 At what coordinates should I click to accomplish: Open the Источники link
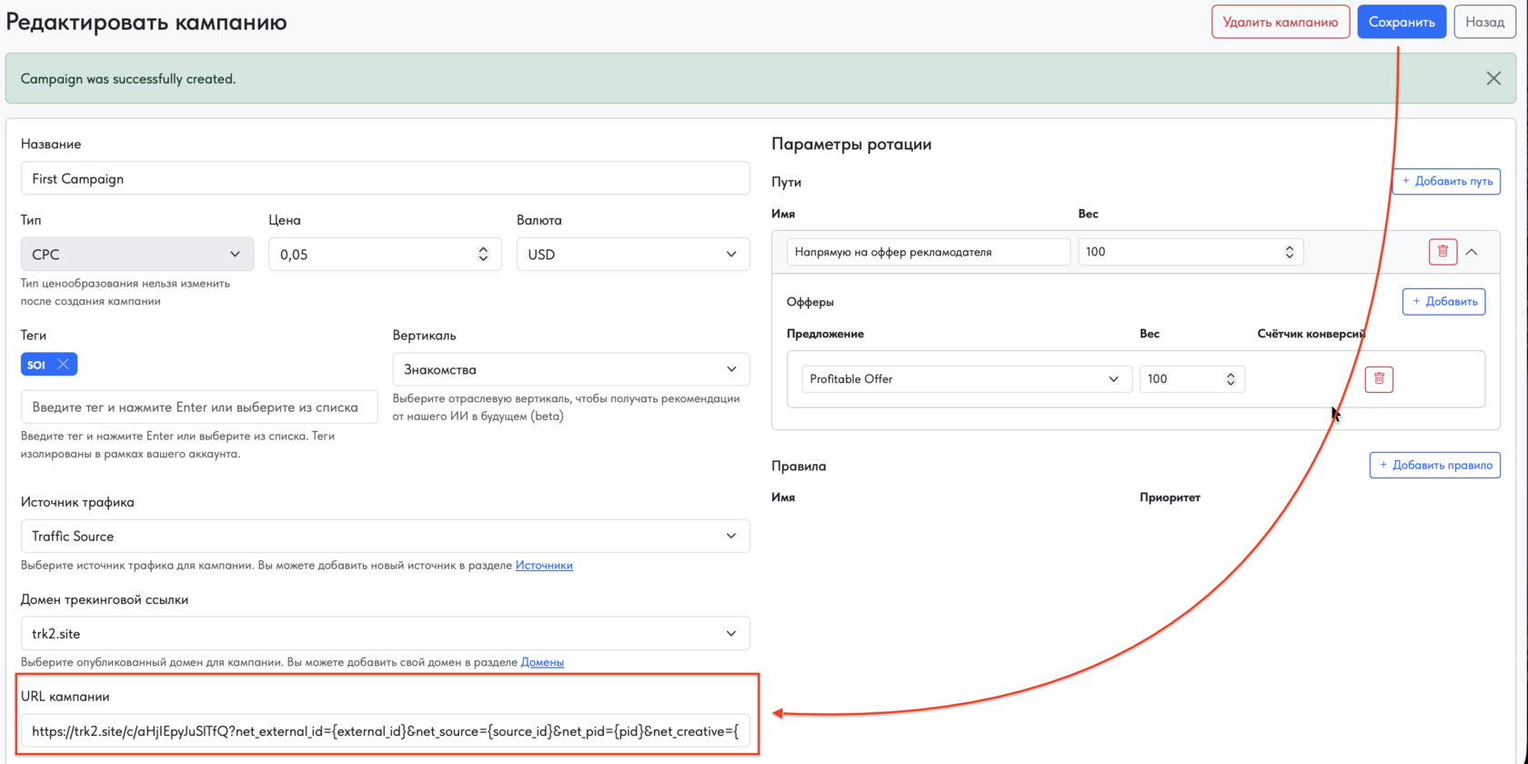(x=544, y=566)
